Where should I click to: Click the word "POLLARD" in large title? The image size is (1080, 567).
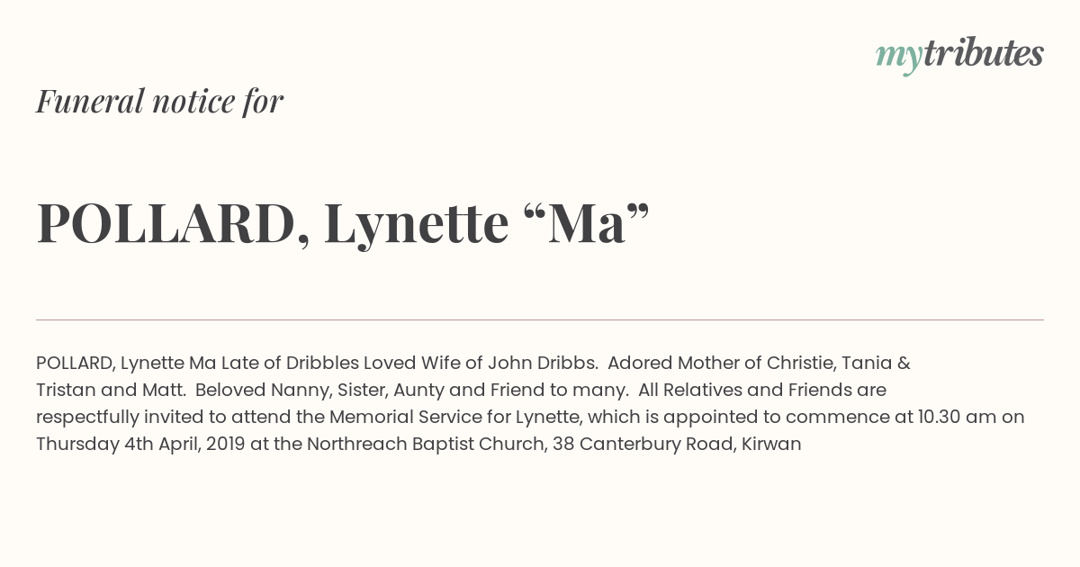pos(166,224)
